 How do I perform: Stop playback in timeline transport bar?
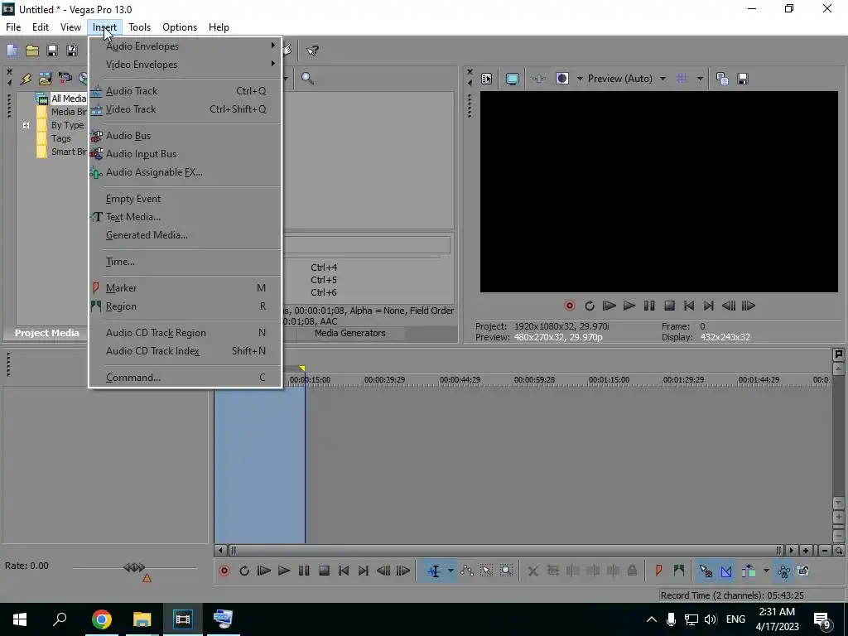click(x=324, y=571)
